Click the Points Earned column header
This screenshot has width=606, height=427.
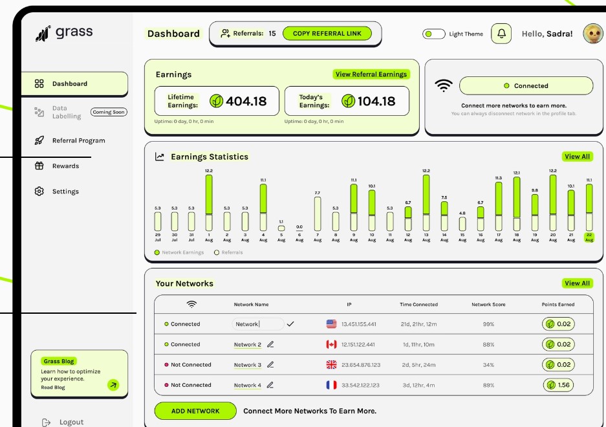[x=558, y=304]
